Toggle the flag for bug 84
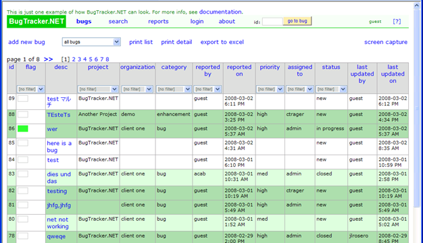This screenshot has height=243, width=423. point(23,160)
